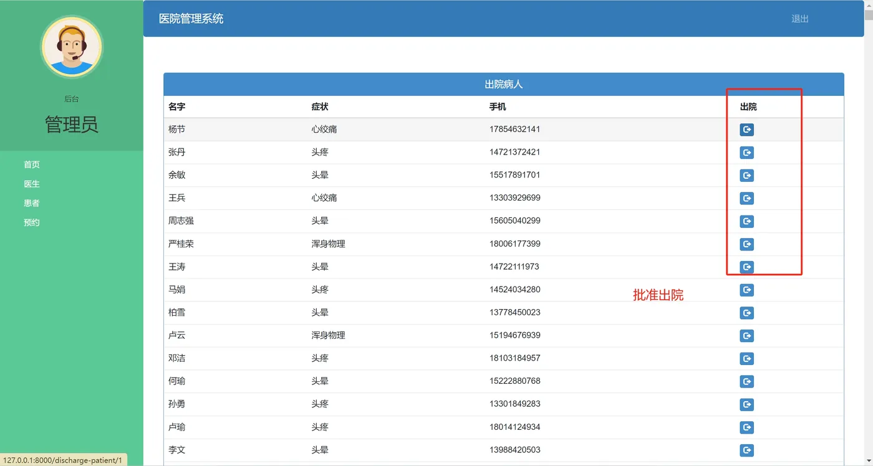Open 医生 section in sidebar
The width and height of the screenshot is (873, 466).
[32, 184]
